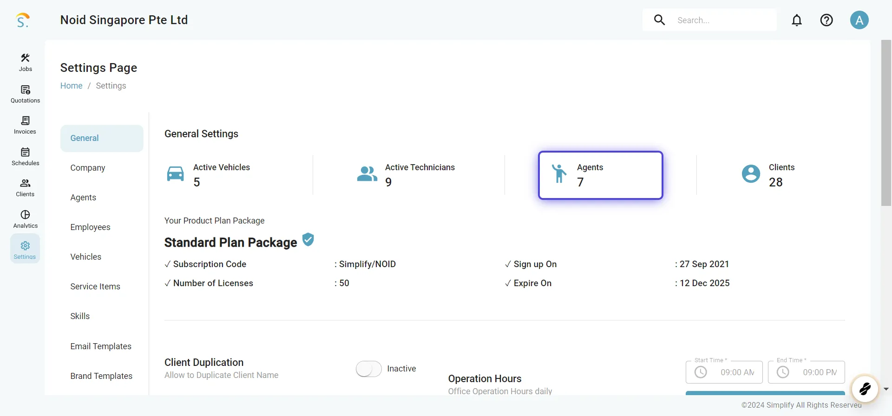The height and width of the screenshot is (416, 892).
Task: Click the subscription code Simplify/NOID value
Action: click(x=367, y=264)
